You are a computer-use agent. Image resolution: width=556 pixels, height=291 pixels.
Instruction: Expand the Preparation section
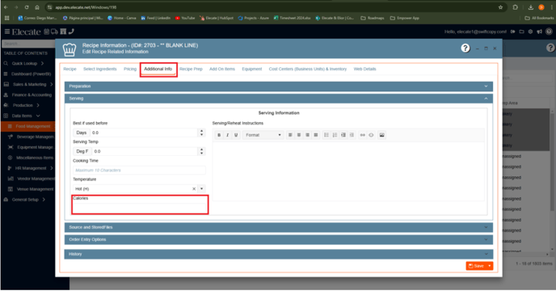[279, 86]
